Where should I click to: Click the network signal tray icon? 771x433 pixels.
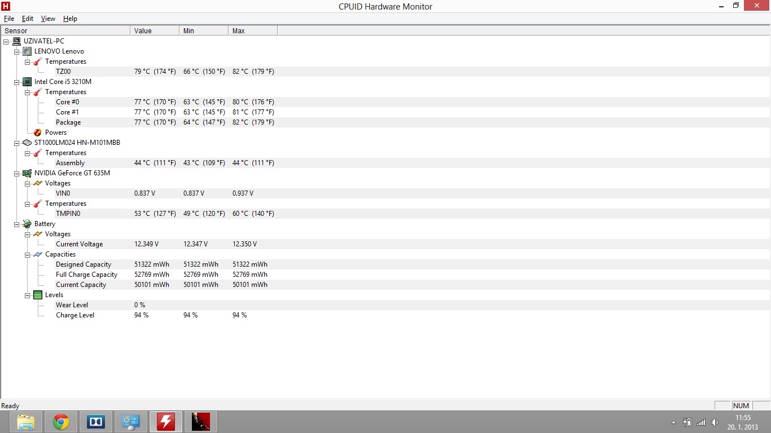click(701, 422)
